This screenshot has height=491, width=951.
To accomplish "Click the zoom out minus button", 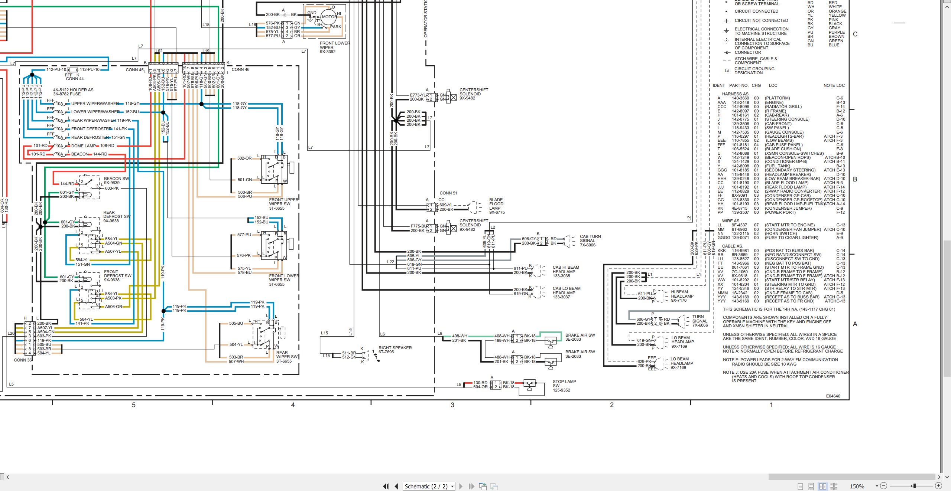I will (x=884, y=486).
